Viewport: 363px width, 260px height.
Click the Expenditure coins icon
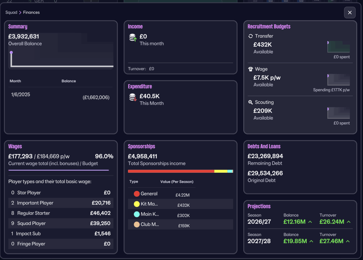coord(133,97)
